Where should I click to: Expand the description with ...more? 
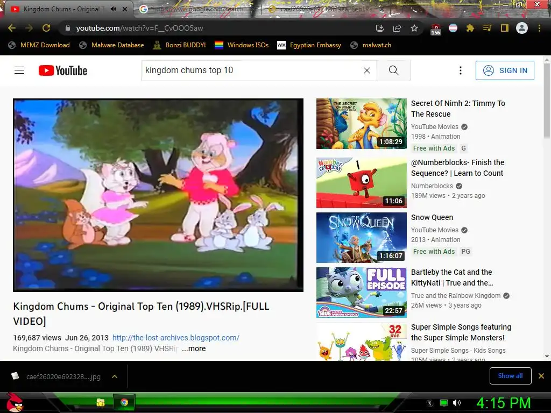click(194, 348)
